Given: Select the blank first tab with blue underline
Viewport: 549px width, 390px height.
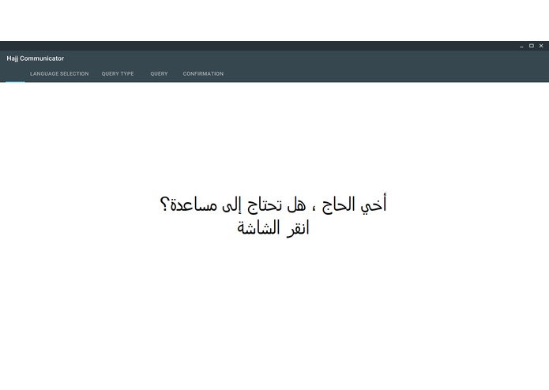Looking at the screenshot, I should pyautogui.click(x=15, y=74).
